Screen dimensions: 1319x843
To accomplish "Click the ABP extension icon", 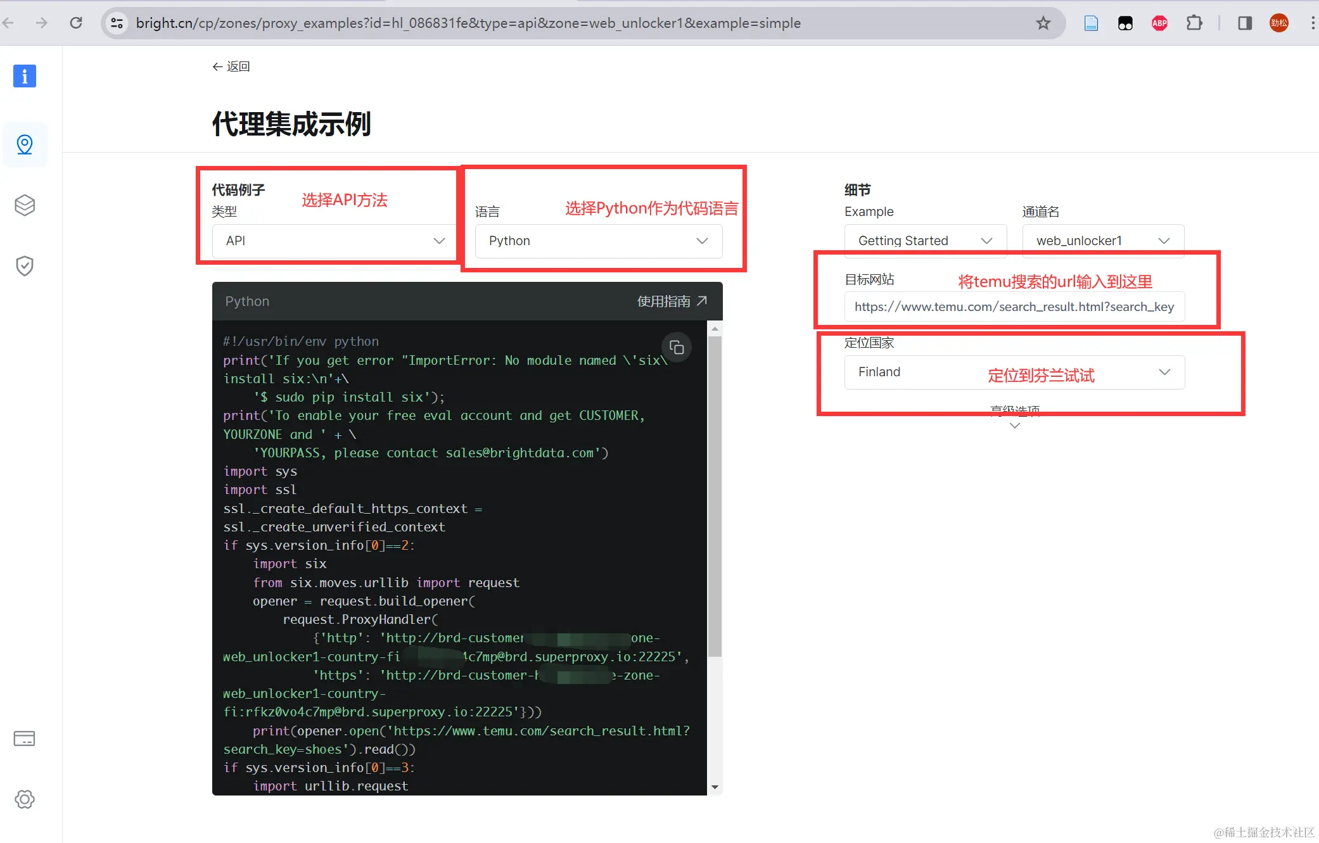I will pos(1159,23).
